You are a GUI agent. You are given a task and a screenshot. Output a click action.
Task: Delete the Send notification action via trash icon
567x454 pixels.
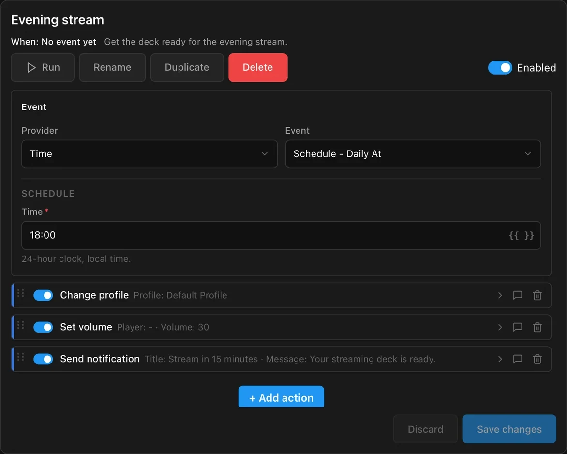(x=537, y=359)
